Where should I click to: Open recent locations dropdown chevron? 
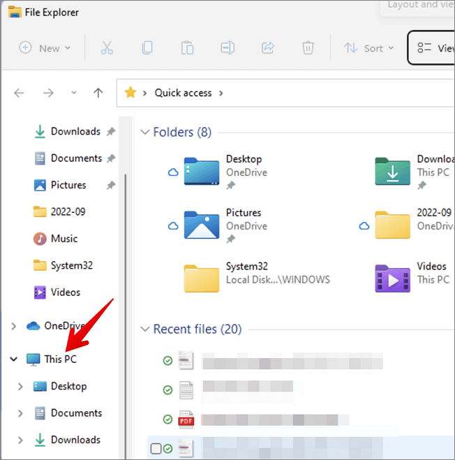(x=74, y=93)
